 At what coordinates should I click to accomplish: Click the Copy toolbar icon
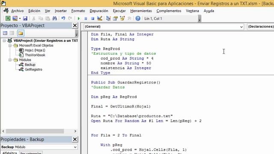(41, 18)
